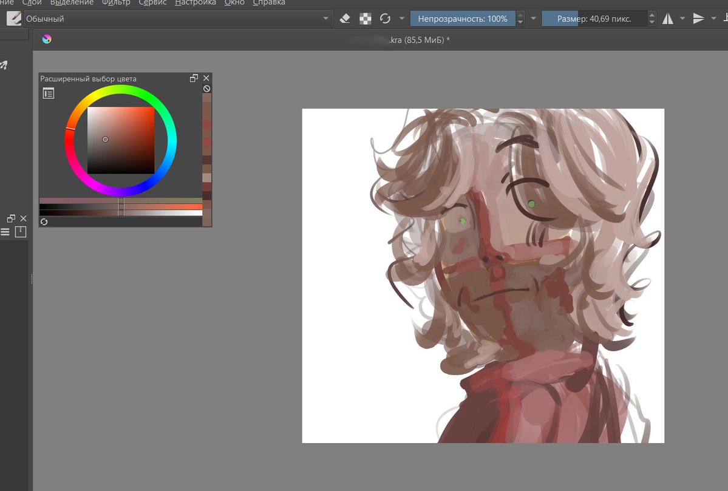This screenshot has height=491, width=728.
Task: Reload the original brush preset
Action: point(385,19)
